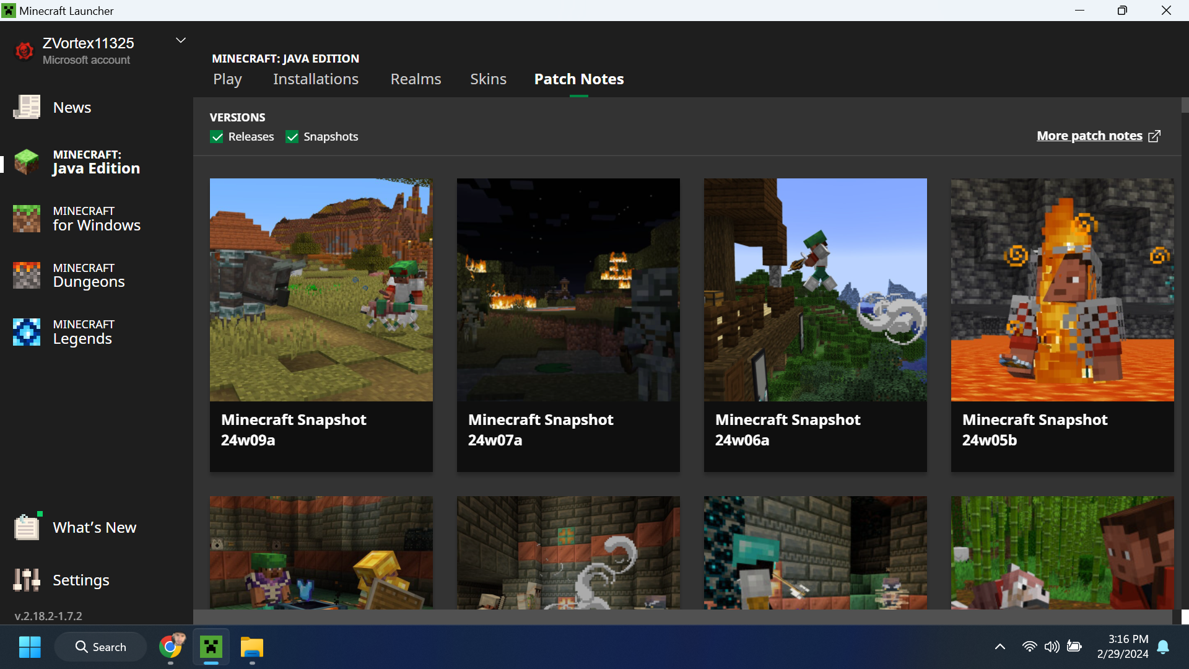Select the Minecraft Legends icon
Viewport: 1189px width, 669px height.
click(x=27, y=332)
